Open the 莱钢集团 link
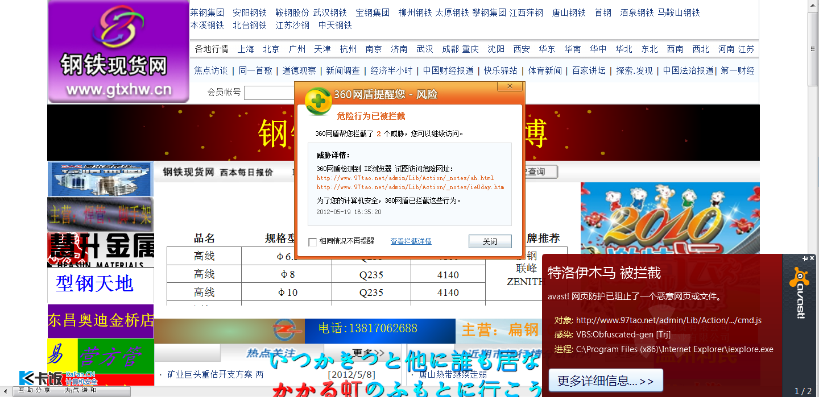Screen dimensions: 819x397 [x=207, y=12]
